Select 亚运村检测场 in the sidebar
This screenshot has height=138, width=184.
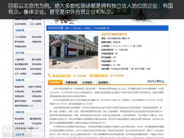pyautogui.click(x=20, y=24)
